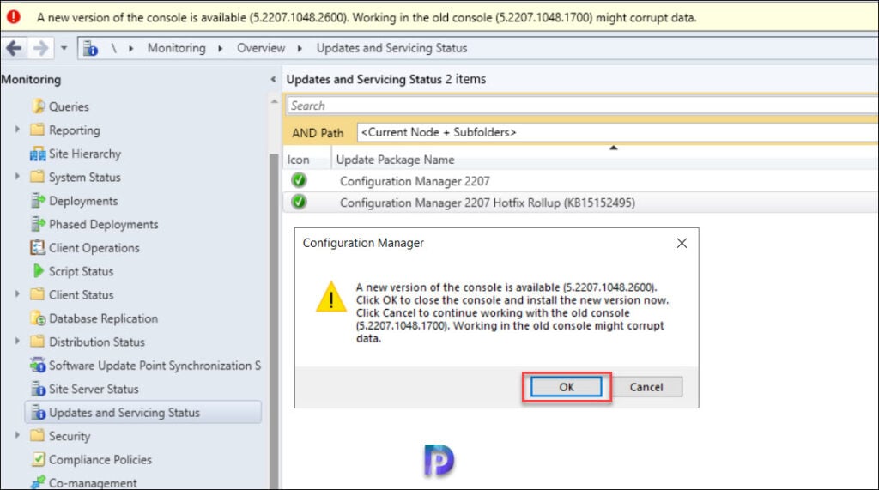Click Cancel in Configuration Manager dialog
Viewport: 879px width, 490px height.
[646, 387]
